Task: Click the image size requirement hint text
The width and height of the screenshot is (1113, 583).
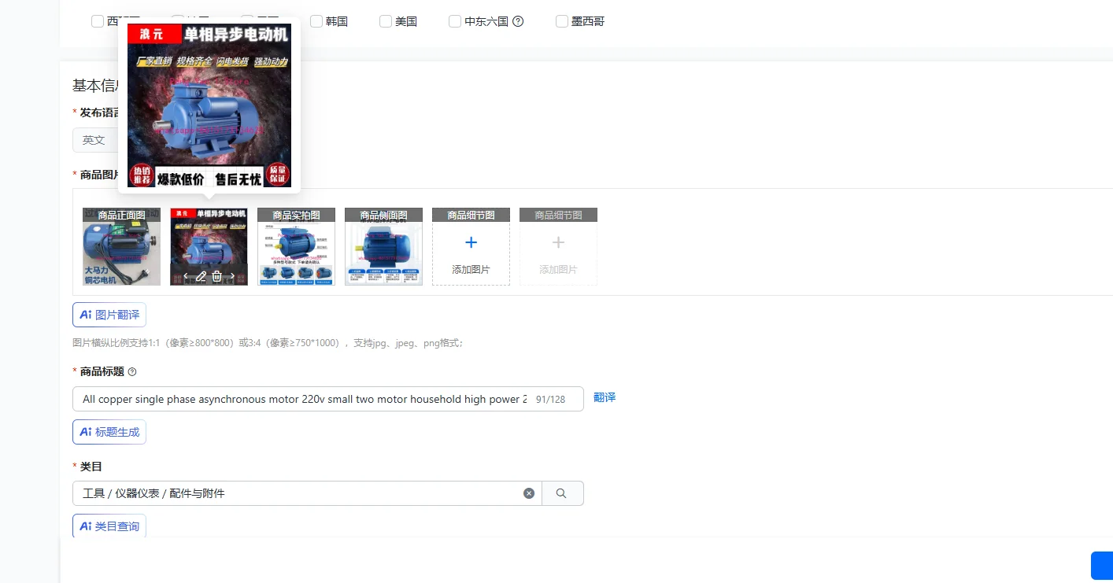Action: pyautogui.click(x=268, y=343)
